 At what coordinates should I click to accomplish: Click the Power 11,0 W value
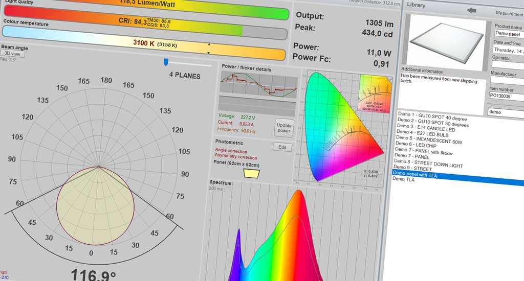pos(379,53)
